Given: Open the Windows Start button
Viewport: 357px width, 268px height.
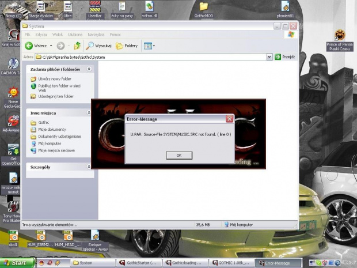Looking at the screenshot, I should (x=17, y=263).
